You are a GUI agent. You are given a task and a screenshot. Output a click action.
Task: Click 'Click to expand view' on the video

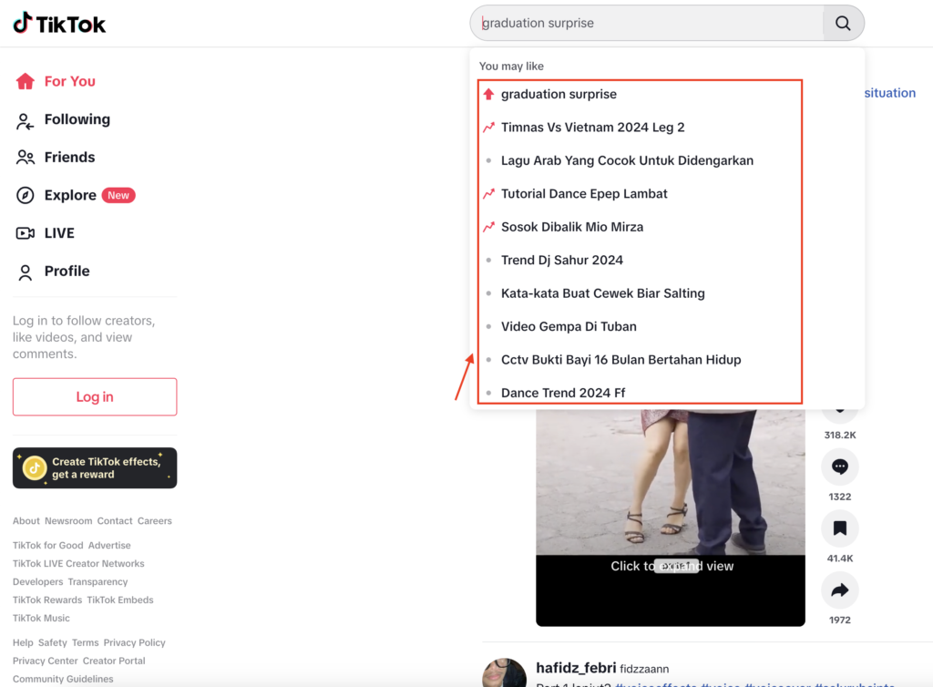672,565
